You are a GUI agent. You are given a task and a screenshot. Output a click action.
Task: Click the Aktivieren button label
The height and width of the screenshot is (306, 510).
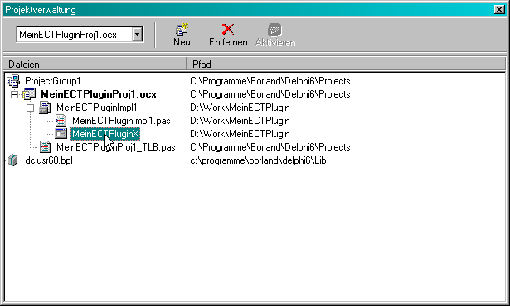275,42
